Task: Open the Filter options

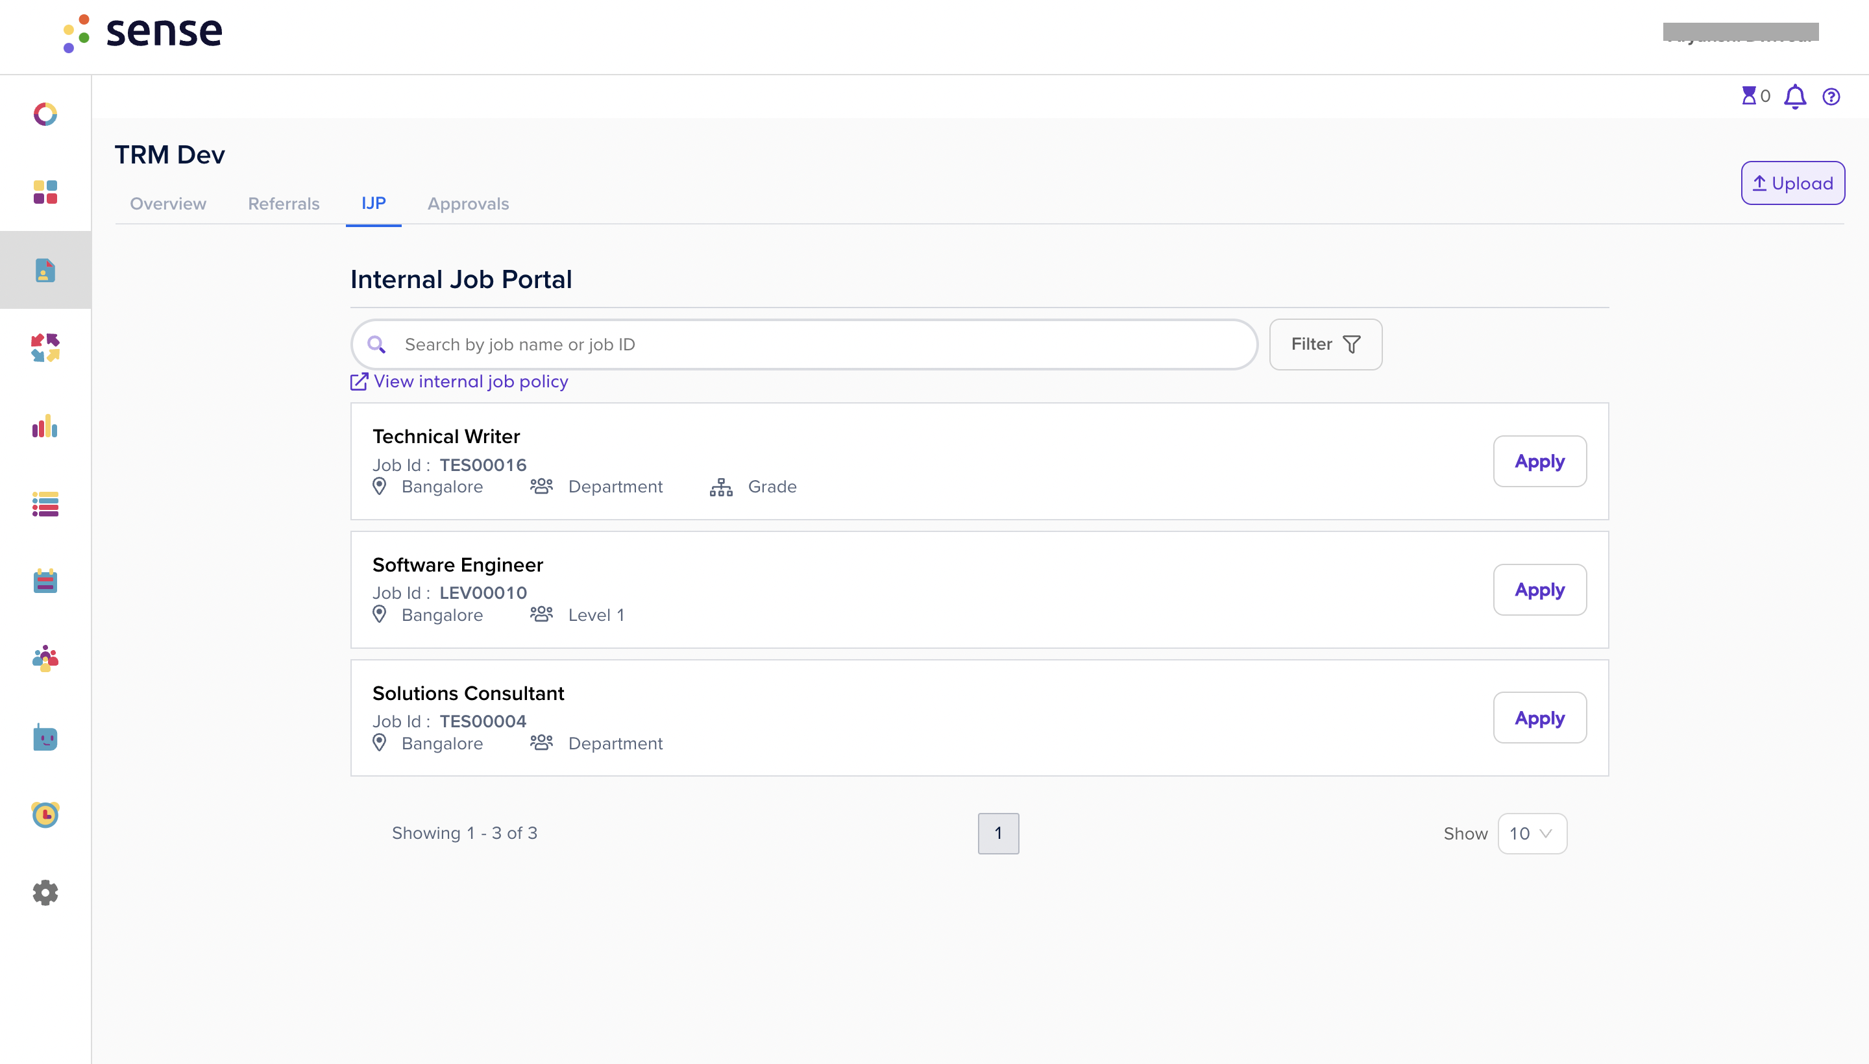Action: click(x=1325, y=345)
